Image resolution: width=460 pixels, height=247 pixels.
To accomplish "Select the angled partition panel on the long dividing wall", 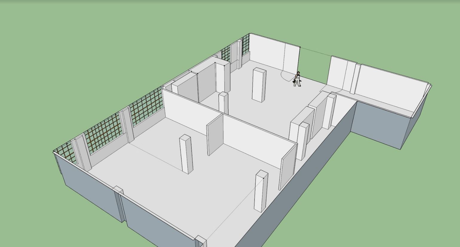I will pyautogui.click(x=215, y=135).
